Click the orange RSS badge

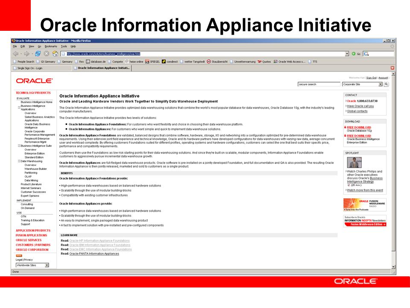19,256
